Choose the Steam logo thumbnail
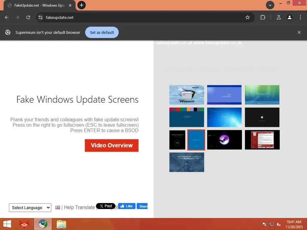 click(224, 140)
